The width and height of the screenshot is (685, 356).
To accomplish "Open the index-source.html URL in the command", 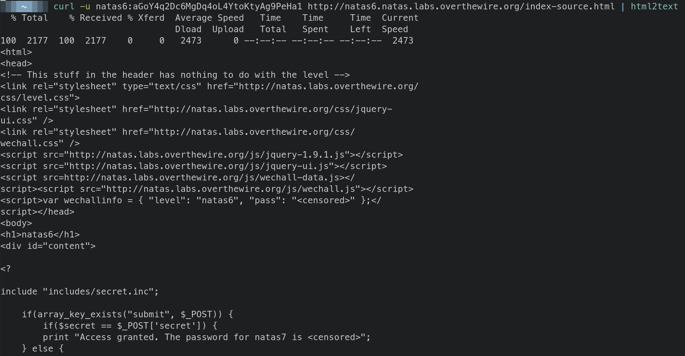I will (461, 7).
